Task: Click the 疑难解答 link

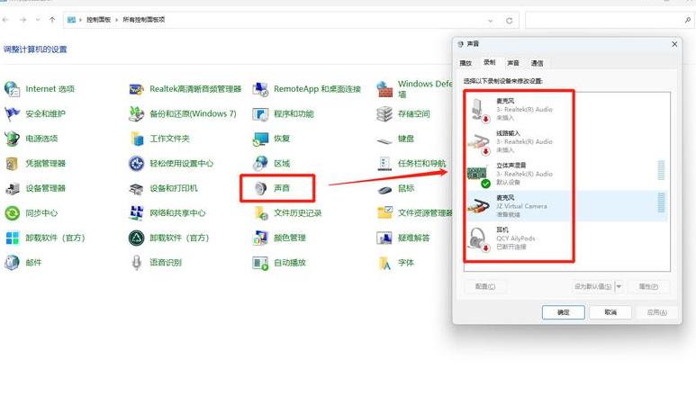Action: click(x=413, y=238)
